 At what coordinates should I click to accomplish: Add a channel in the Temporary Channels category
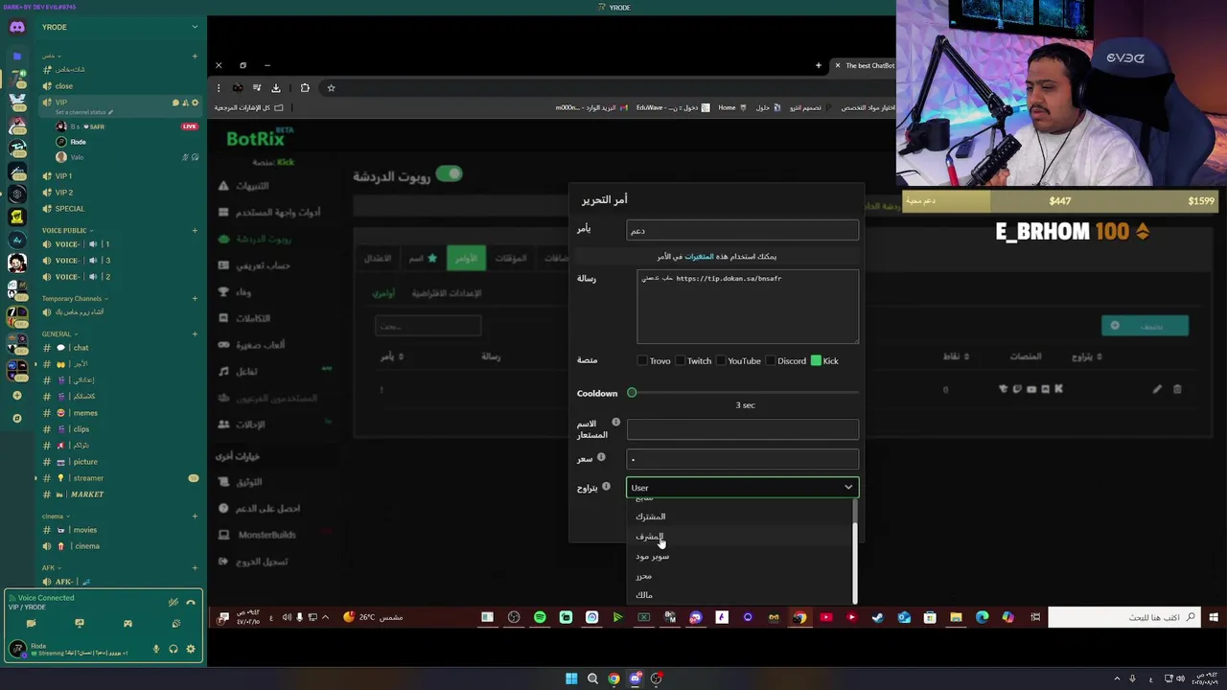pyautogui.click(x=195, y=298)
